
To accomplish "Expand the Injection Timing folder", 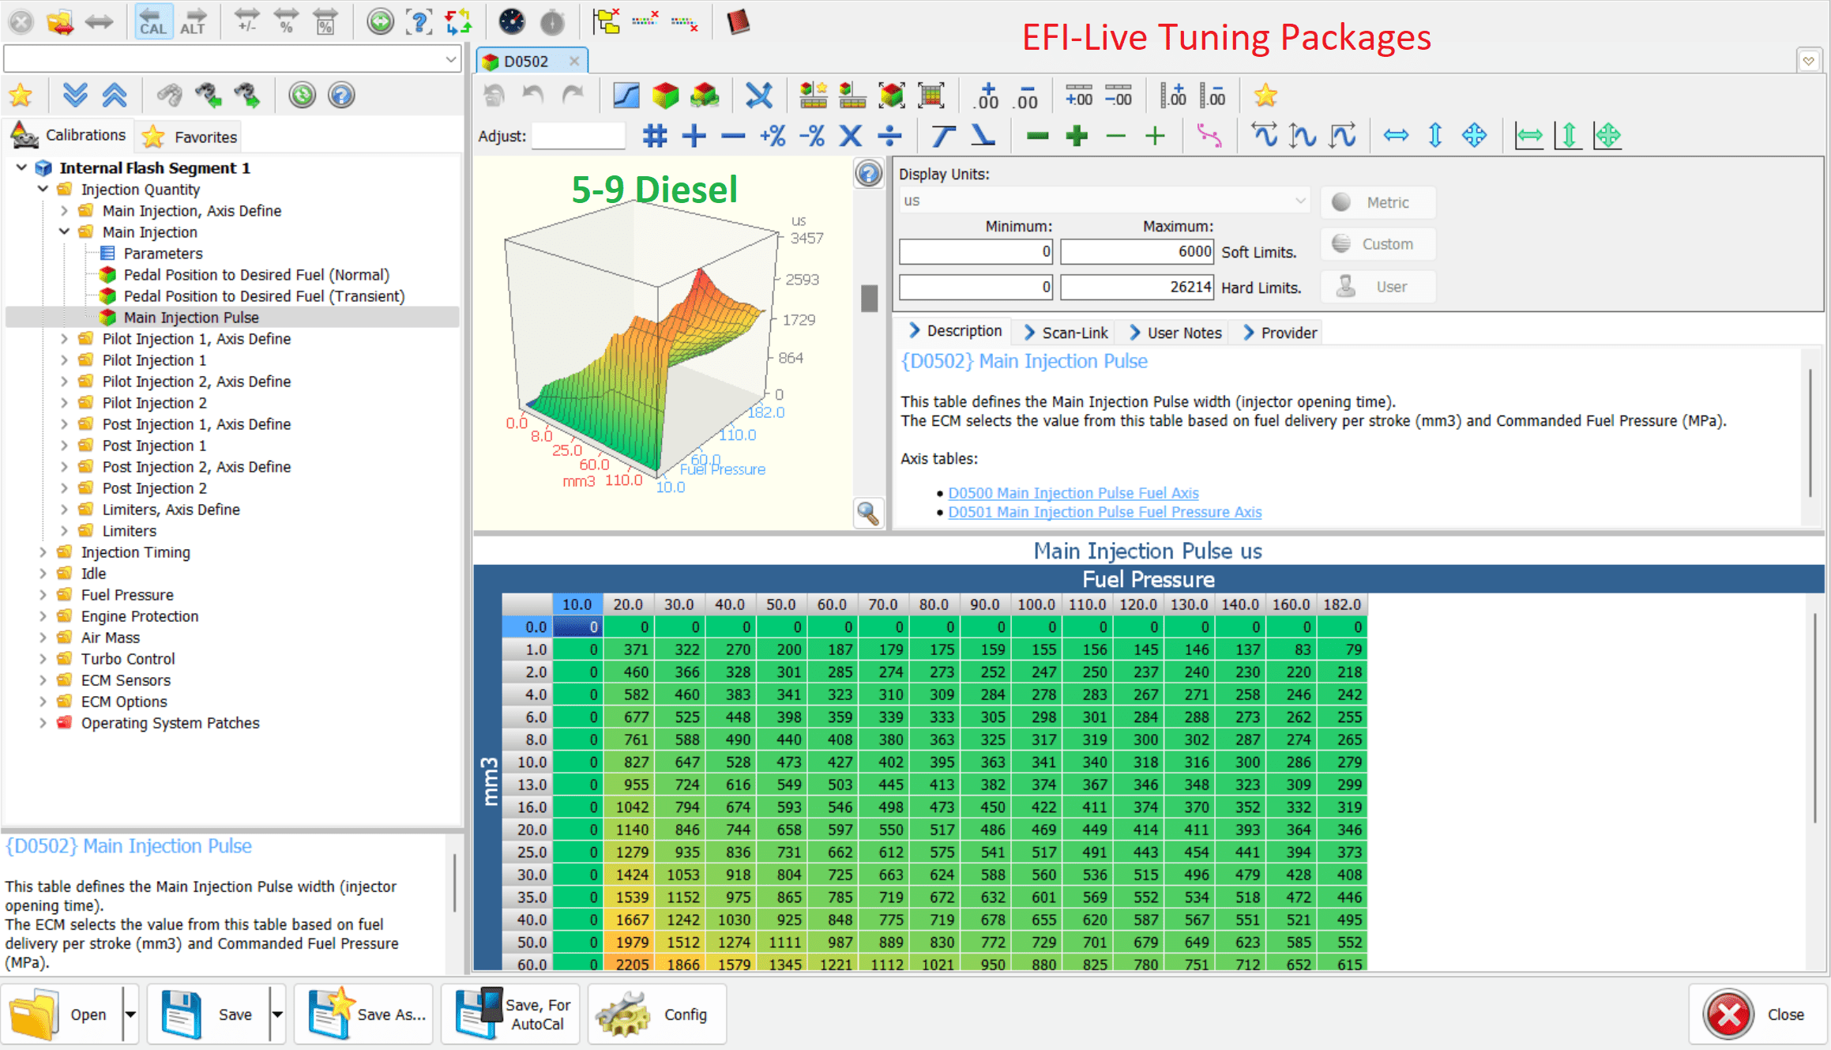I will point(43,551).
